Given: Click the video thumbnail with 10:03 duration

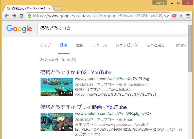Looking at the screenshot, I should point(57,87).
